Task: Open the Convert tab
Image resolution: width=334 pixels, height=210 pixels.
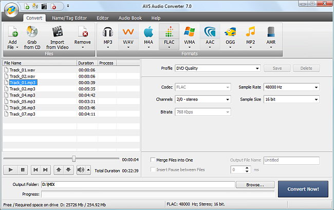Action: (34, 18)
